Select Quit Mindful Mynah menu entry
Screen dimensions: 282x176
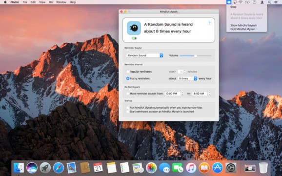(242, 29)
